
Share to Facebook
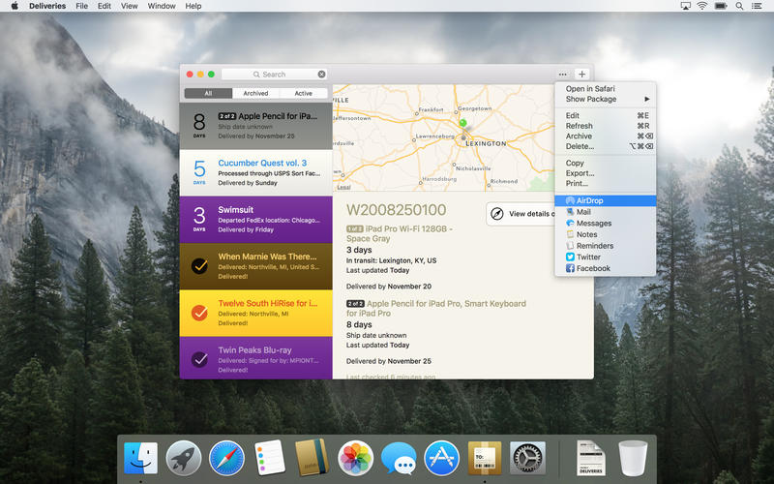pos(606,268)
